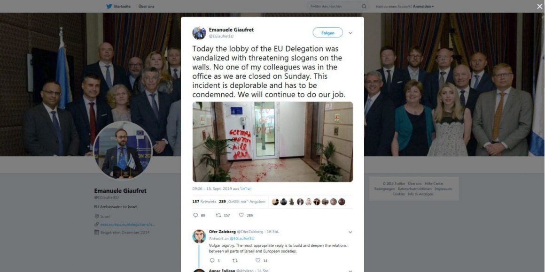Open the Über uns menu item

click(x=146, y=6)
